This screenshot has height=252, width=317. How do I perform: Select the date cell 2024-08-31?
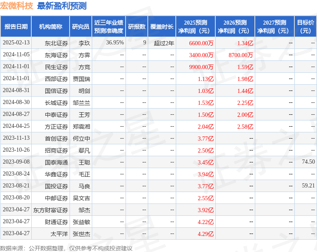(x=16, y=90)
